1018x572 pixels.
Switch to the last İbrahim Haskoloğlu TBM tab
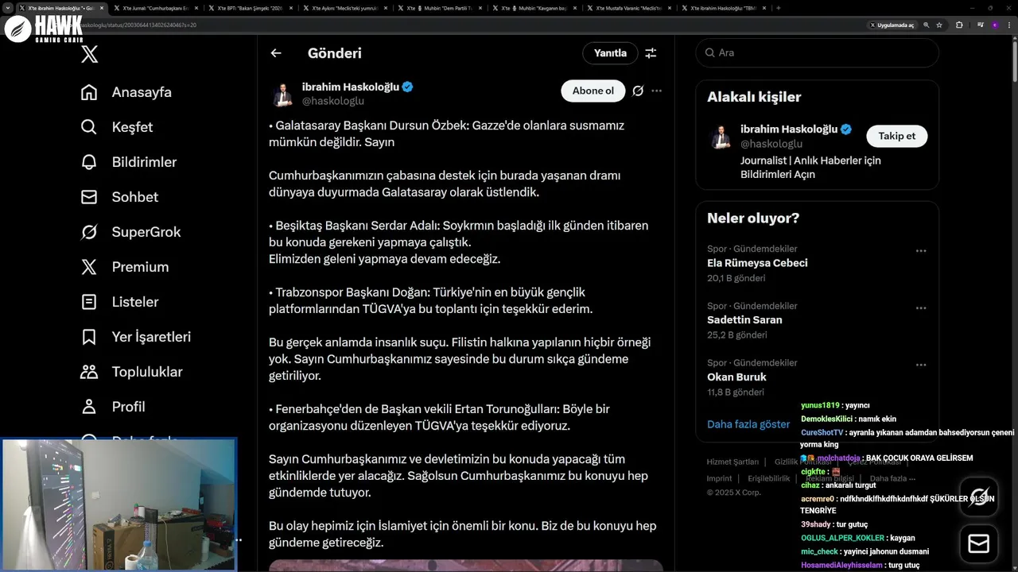(725, 8)
